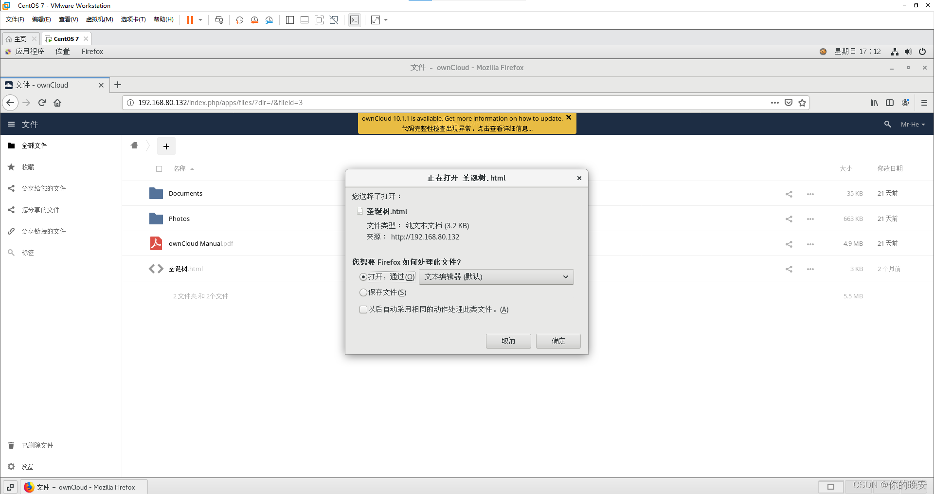Open the VMware 虚拟机(M) menu

tap(100, 19)
